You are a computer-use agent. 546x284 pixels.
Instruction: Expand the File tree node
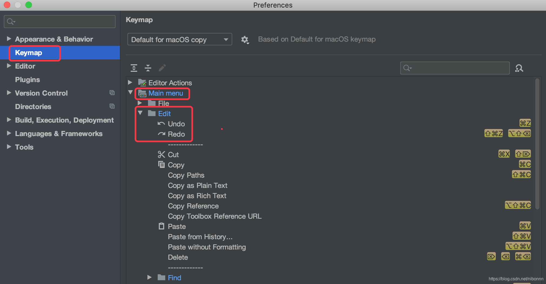[x=140, y=103]
